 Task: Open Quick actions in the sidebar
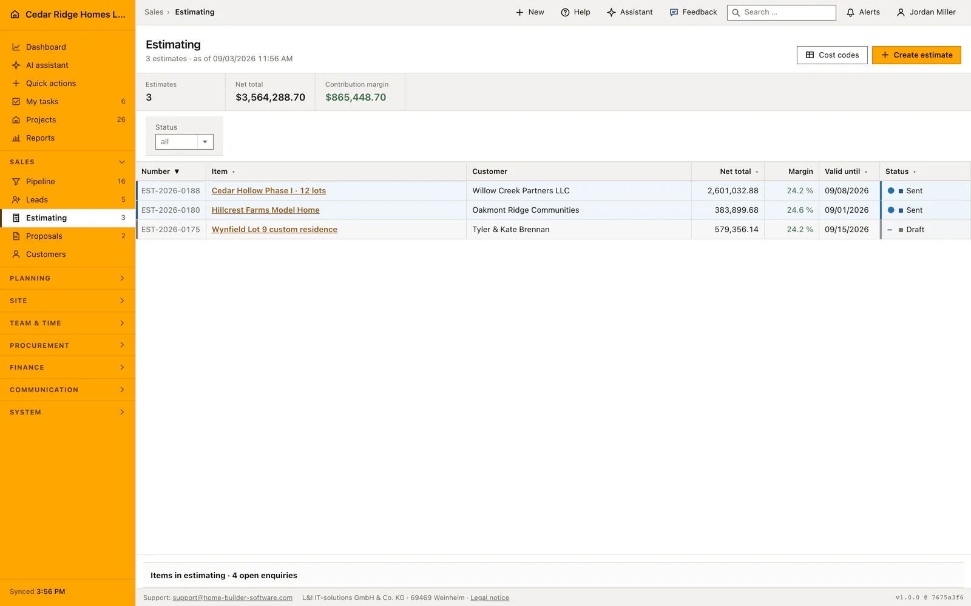[x=67, y=83]
